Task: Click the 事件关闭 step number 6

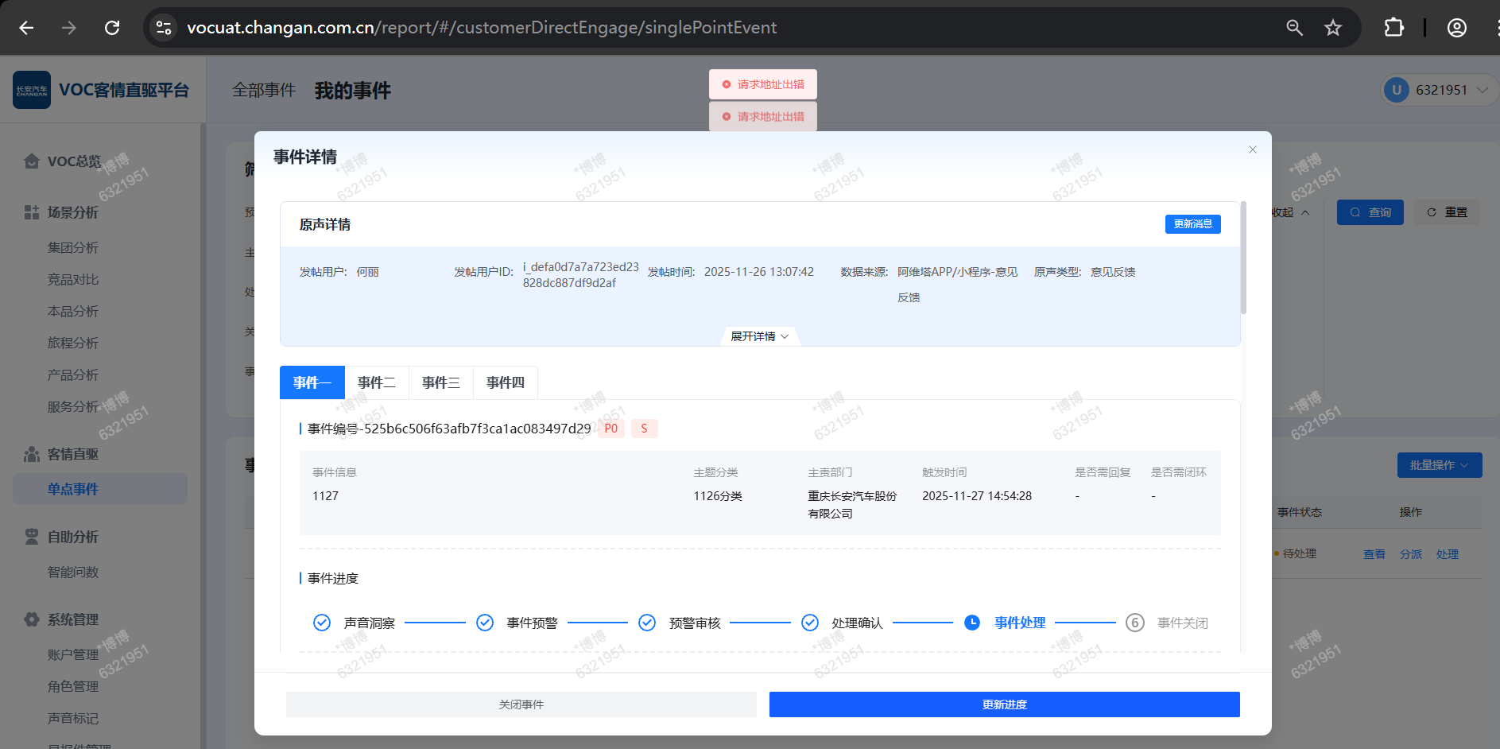Action: (1134, 623)
